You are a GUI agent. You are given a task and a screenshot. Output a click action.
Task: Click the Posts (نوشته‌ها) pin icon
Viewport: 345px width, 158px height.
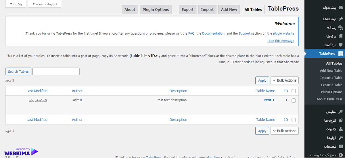tap(341, 19)
